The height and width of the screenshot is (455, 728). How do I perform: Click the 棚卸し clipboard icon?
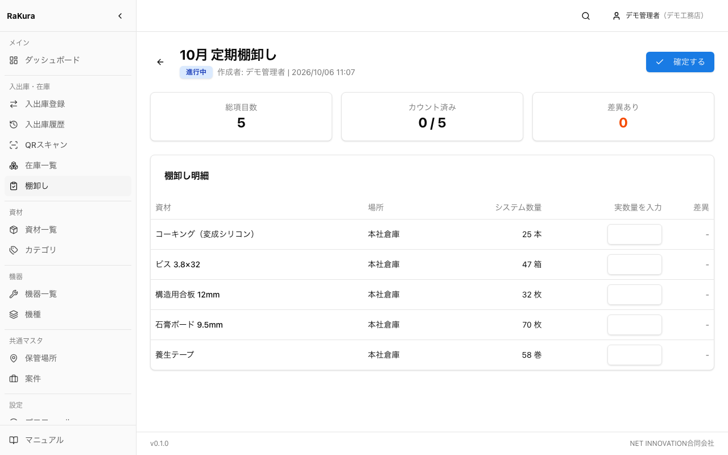[14, 186]
